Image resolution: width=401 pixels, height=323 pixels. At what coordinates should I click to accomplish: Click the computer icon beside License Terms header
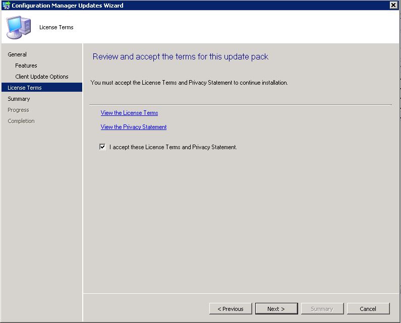point(19,27)
